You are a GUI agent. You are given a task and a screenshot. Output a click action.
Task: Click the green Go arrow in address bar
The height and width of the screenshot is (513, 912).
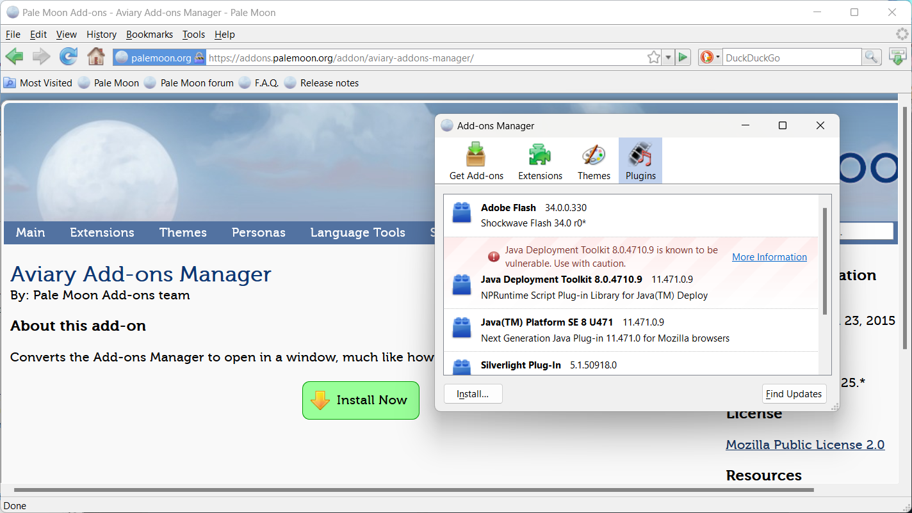(683, 58)
